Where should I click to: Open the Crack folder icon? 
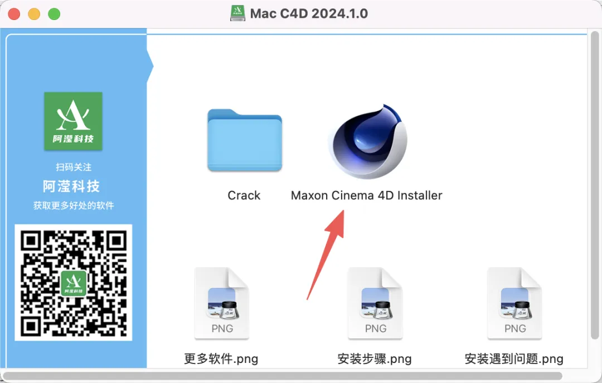[x=245, y=140]
